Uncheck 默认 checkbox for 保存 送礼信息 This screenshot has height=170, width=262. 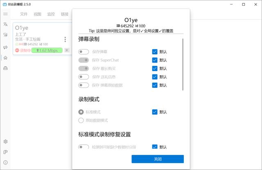pyautogui.click(x=155, y=77)
